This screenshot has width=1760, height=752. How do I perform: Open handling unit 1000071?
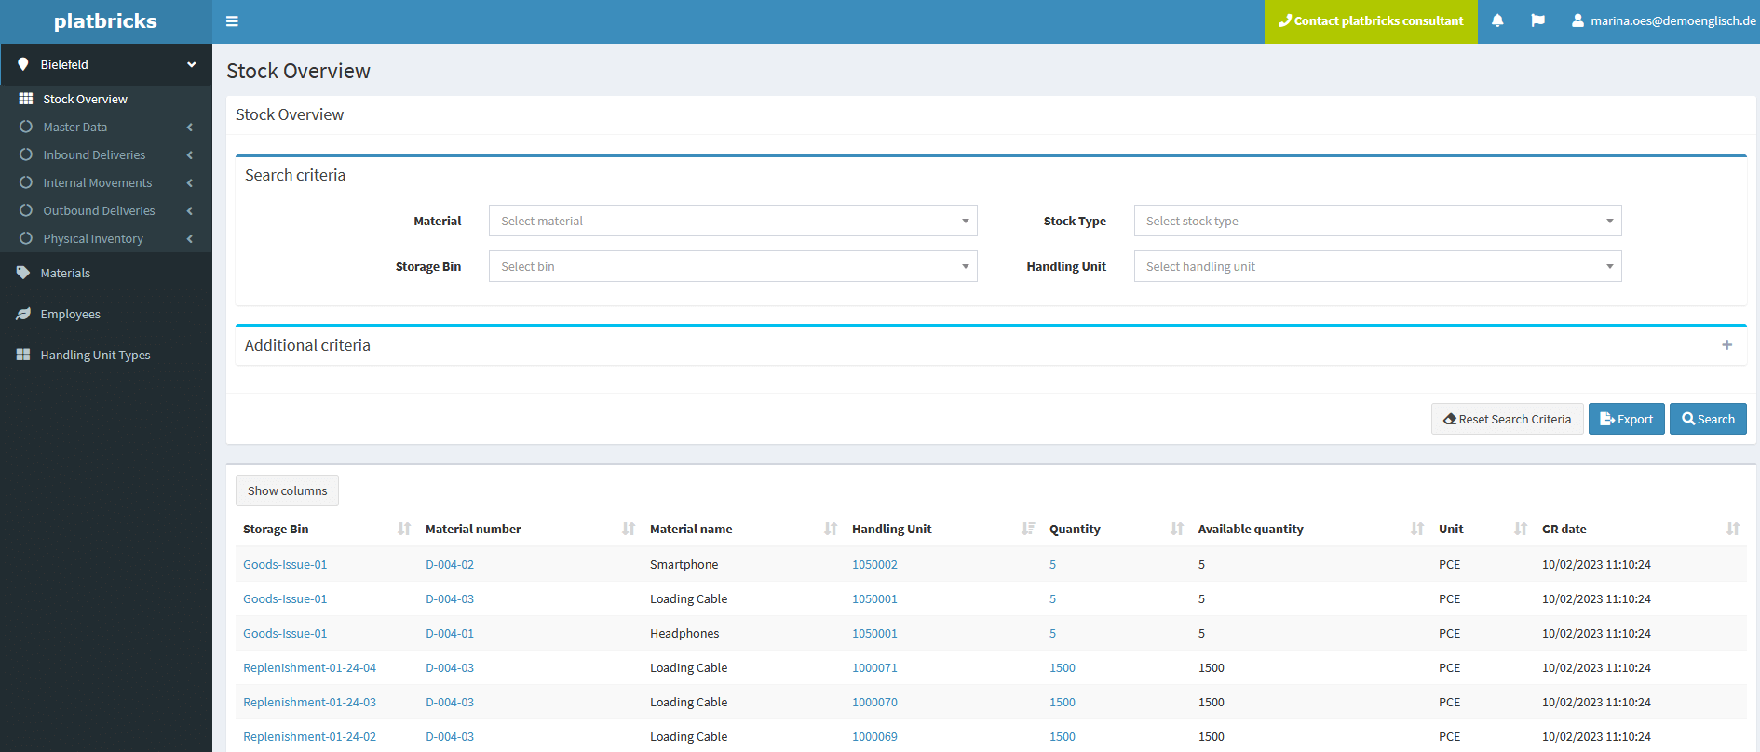click(x=874, y=667)
